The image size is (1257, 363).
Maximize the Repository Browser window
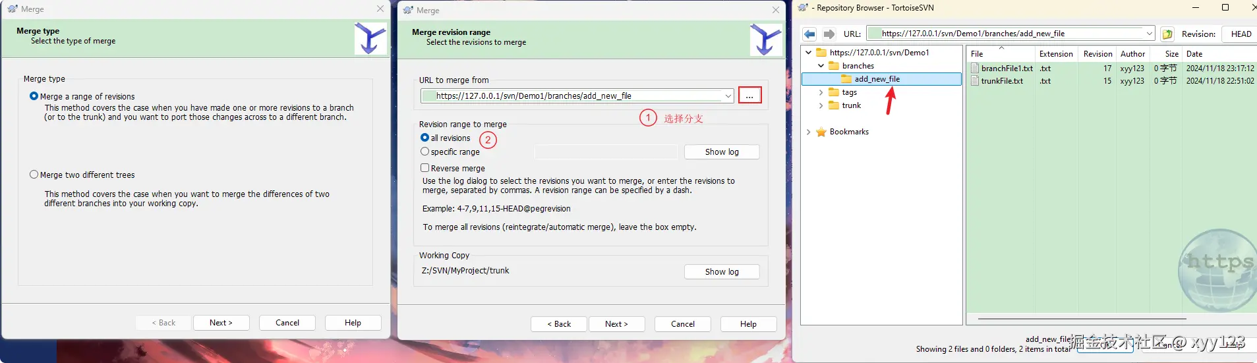point(1225,8)
